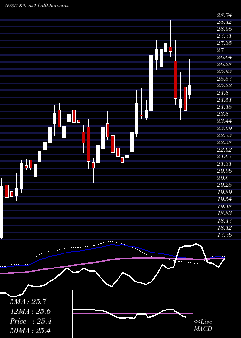Click the 22.38 price axis label
This screenshot has height=338, width=241.
[224, 142]
